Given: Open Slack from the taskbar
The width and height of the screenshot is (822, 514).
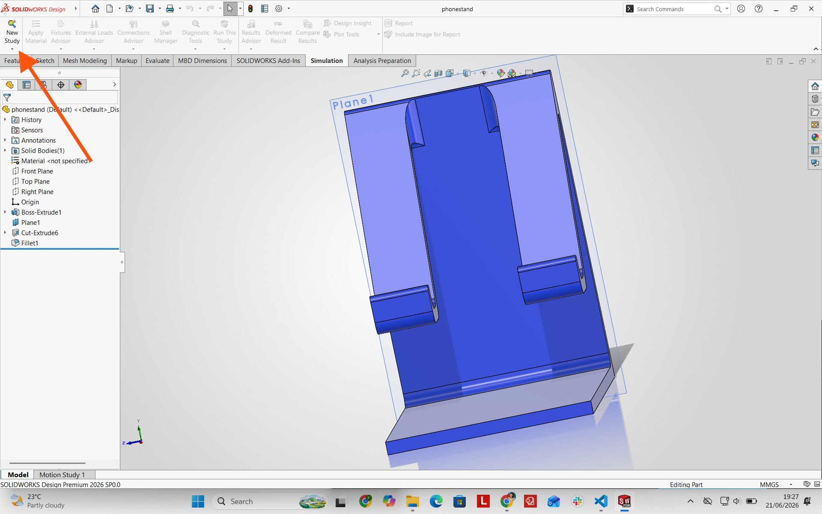Looking at the screenshot, I should (x=578, y=501).
